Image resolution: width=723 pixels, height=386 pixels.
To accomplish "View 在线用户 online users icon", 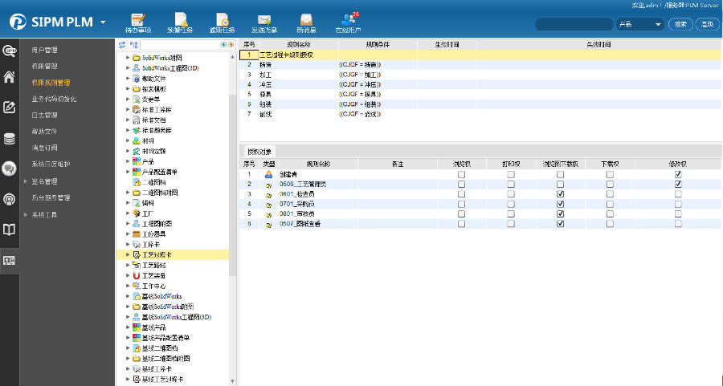I will click(x=347, y=20).
